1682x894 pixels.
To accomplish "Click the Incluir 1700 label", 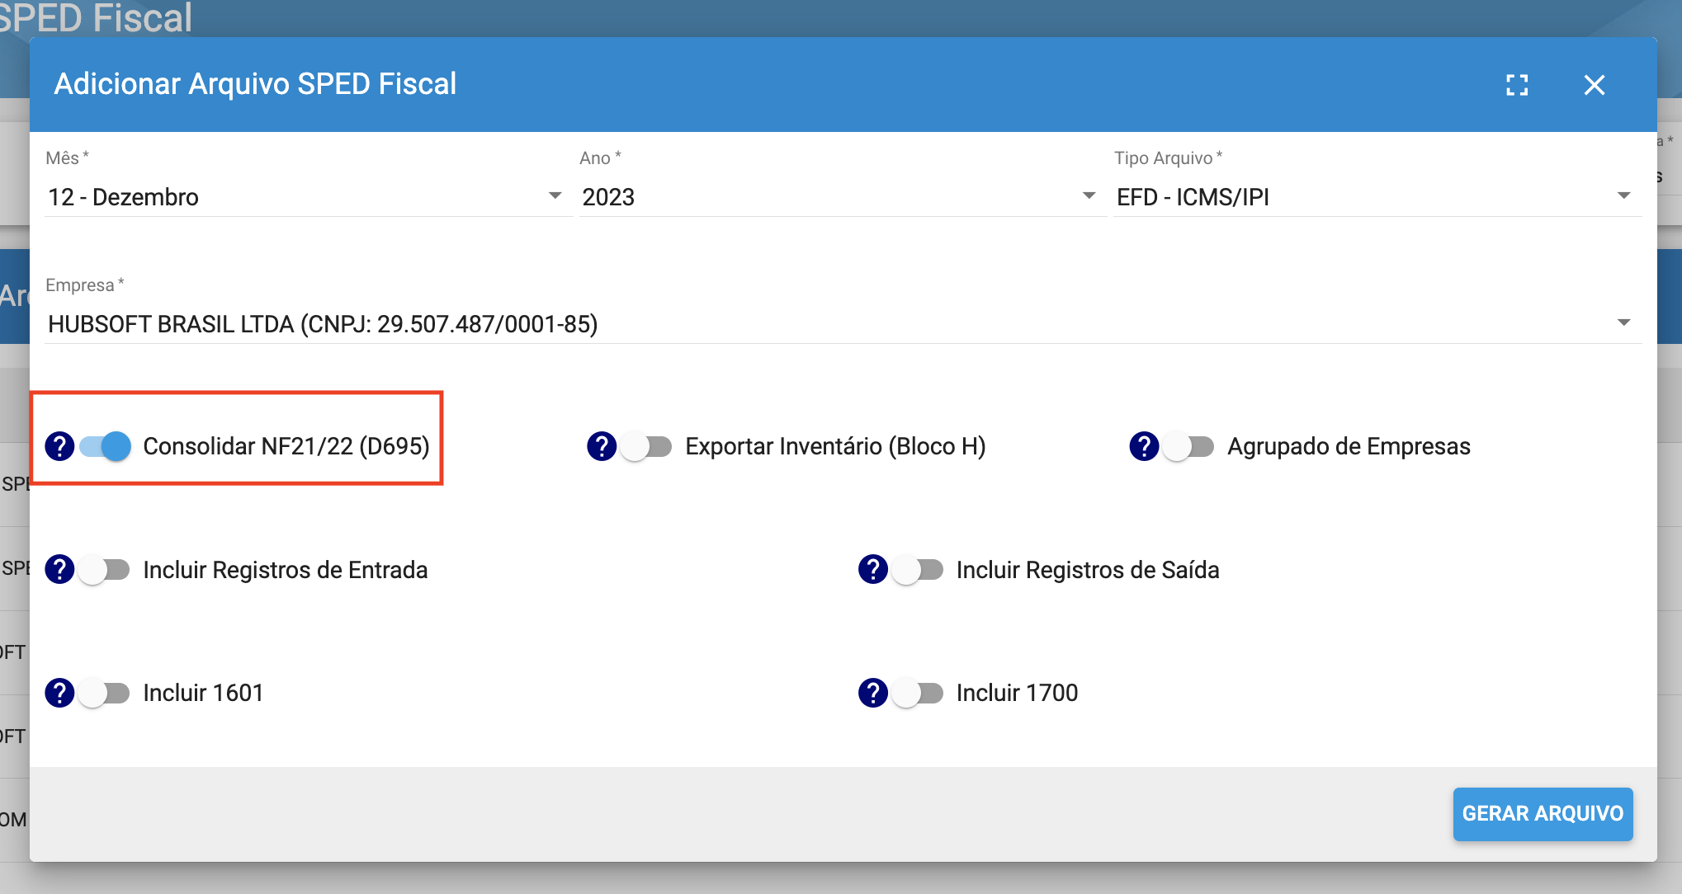I will pos(1017,693).
